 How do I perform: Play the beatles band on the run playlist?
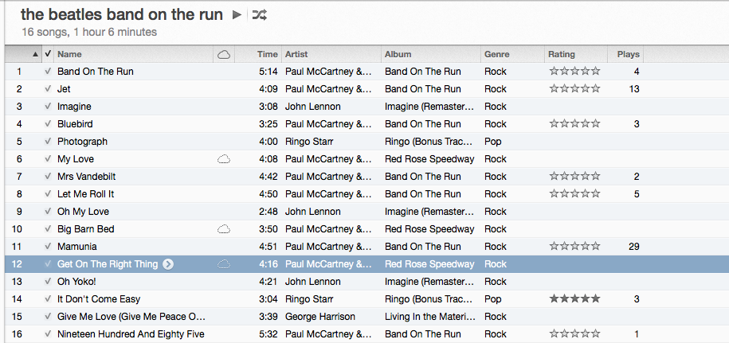(x=237, y=15)
